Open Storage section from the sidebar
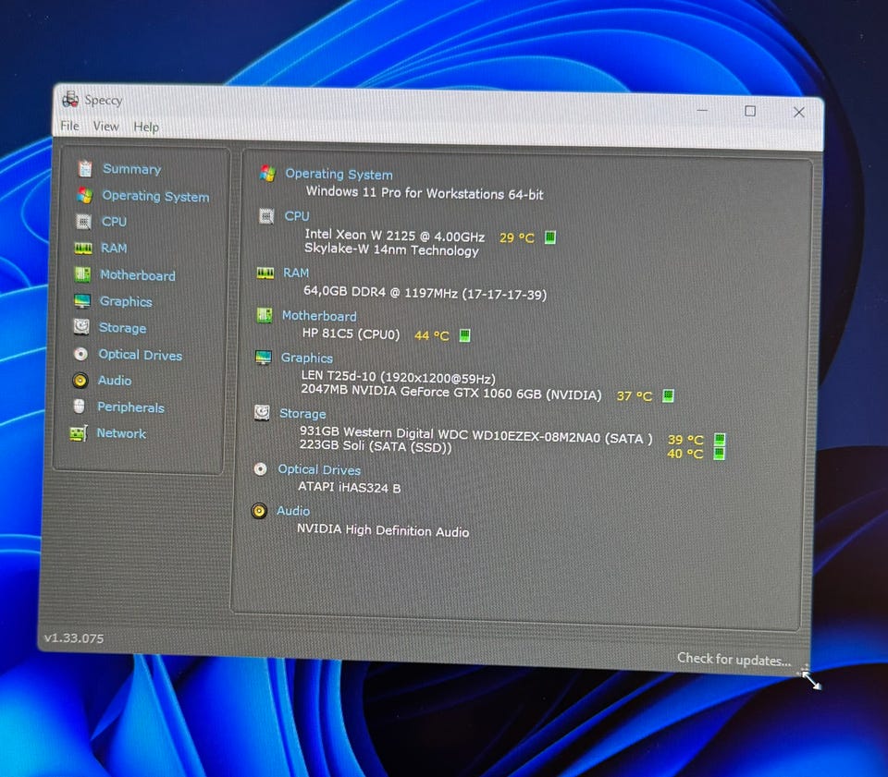 pos(122,327)
